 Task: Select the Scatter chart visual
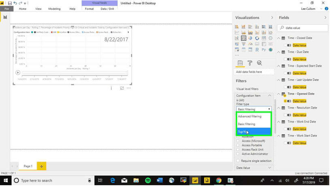[243, 38]
